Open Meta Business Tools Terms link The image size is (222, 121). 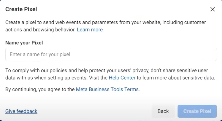tap(108, 89)
